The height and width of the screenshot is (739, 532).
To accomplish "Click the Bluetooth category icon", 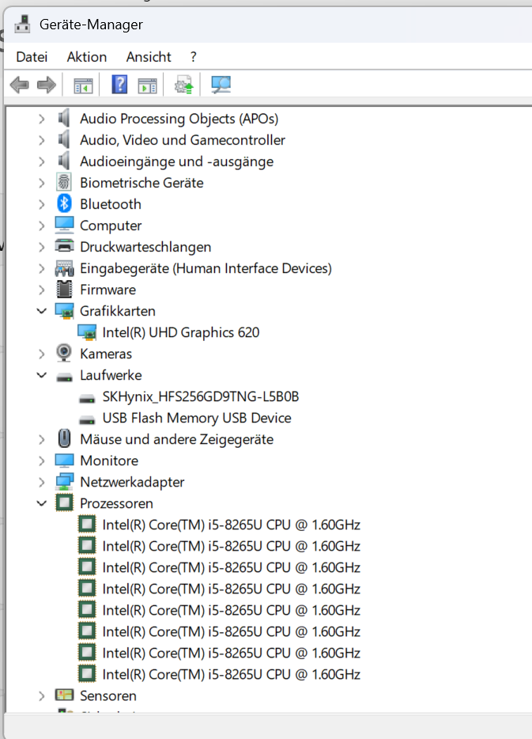I will point(64,204).
